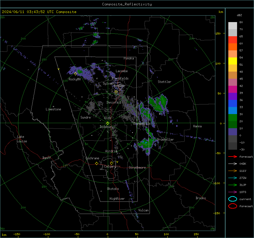Click the Okotoks map label
The image size is (254, 238).
113,189
